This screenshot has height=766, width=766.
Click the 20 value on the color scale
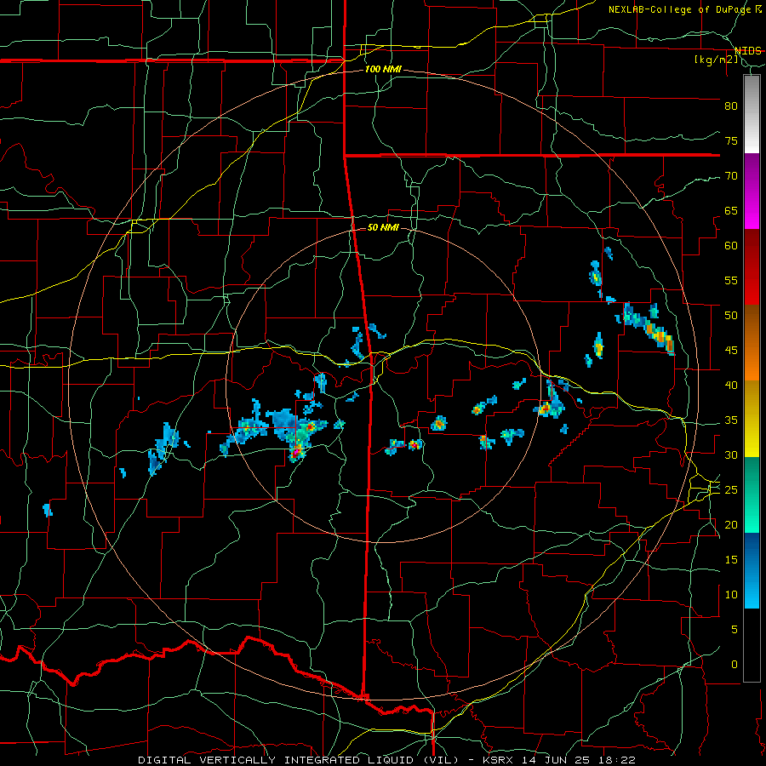point(731,525)
